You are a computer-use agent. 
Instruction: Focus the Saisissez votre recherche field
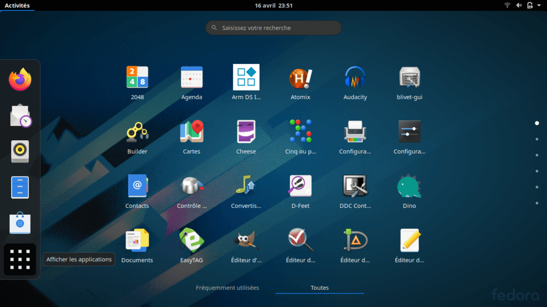coord(273,28)
